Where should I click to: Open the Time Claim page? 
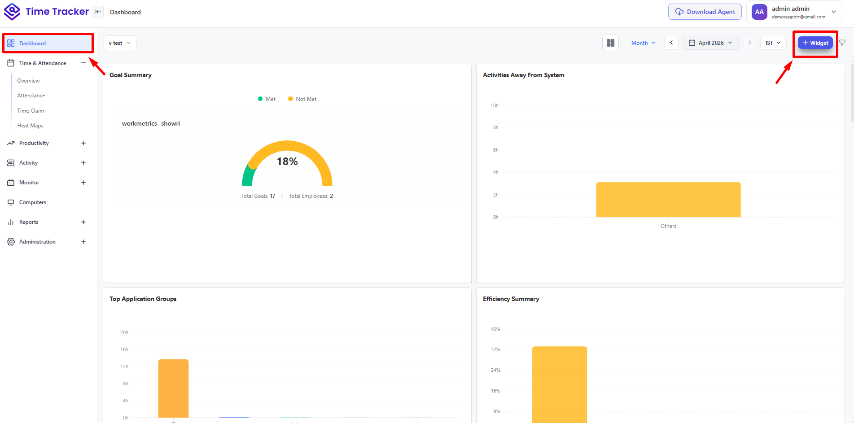[31, 111]
